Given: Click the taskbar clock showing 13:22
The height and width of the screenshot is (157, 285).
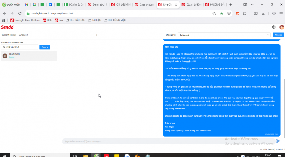Looking at the screenshot, I should tap(267, 155).
